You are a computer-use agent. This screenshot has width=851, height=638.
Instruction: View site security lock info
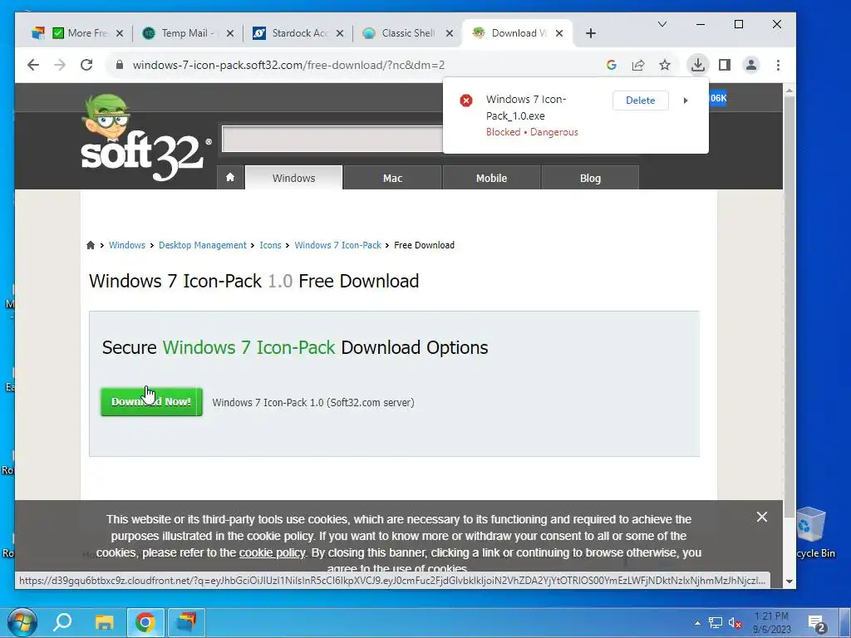click(120, 65)
